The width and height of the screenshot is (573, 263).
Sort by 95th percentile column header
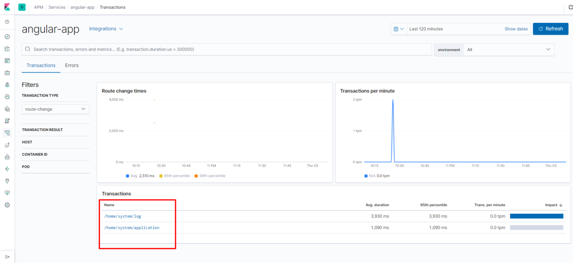pos(434,205)
